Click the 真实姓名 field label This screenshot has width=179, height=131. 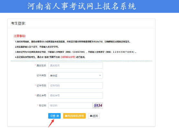pos(41,65)
